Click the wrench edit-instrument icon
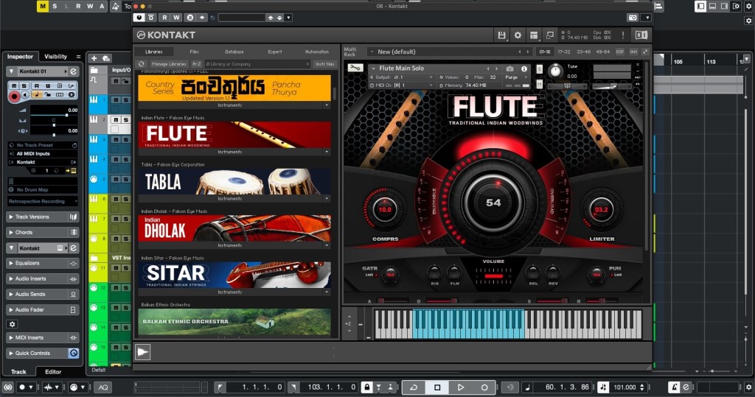This screenshot has width=755, height=397. 355,68
